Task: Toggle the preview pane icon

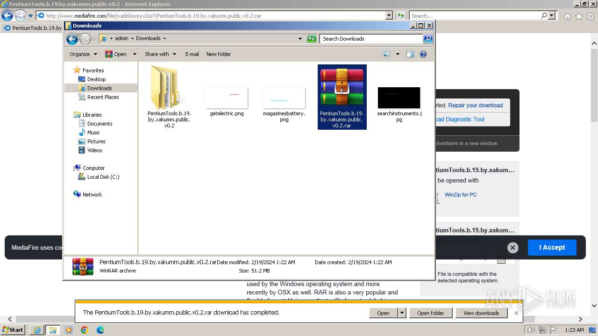Action: pos(410,54)
